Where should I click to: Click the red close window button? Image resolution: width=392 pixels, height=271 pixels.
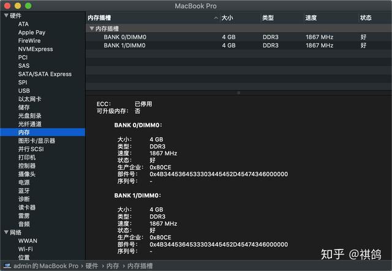(x=7, y=6)
